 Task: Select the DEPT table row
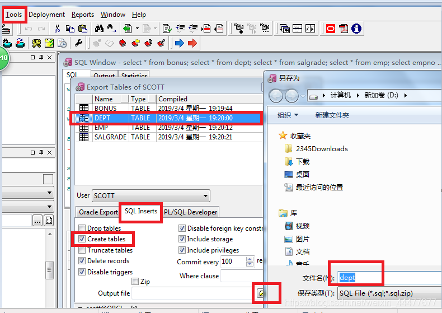169,118
